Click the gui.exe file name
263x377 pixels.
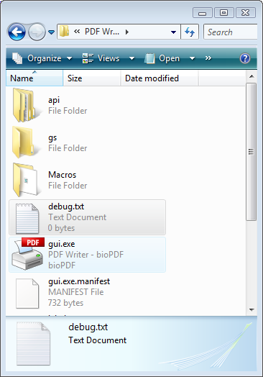tap(62, 244)
